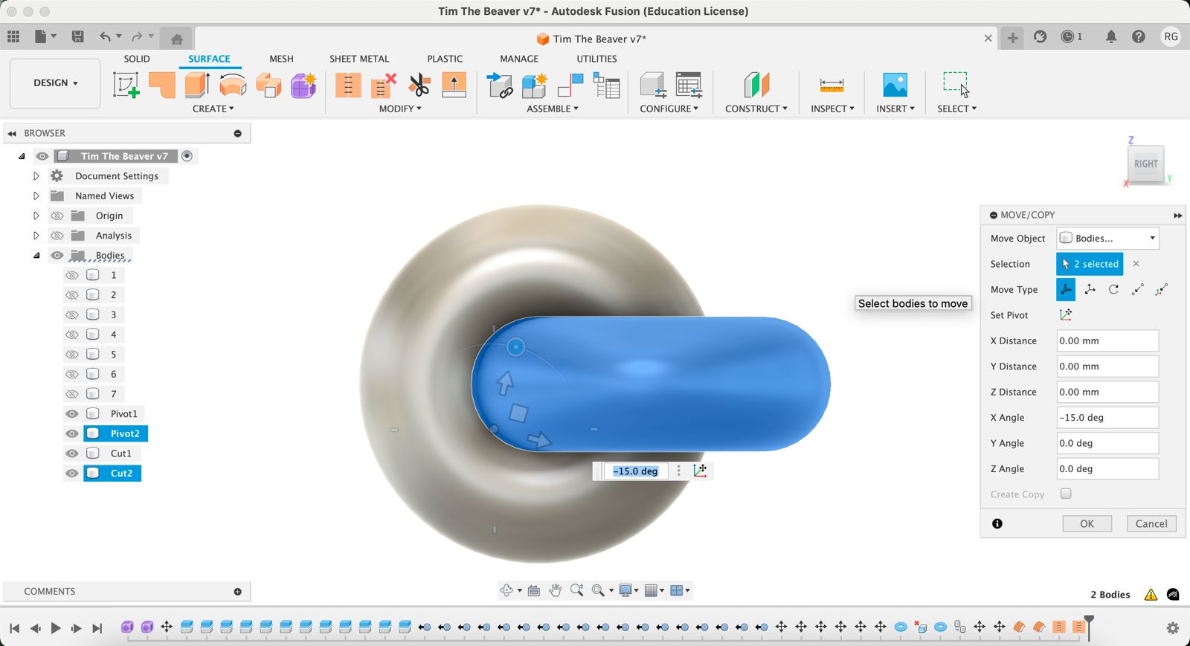Select the surface Trim scissors tool
Image resolution: width=1190 pixels, height=646 pixels.
click(419, 85)
